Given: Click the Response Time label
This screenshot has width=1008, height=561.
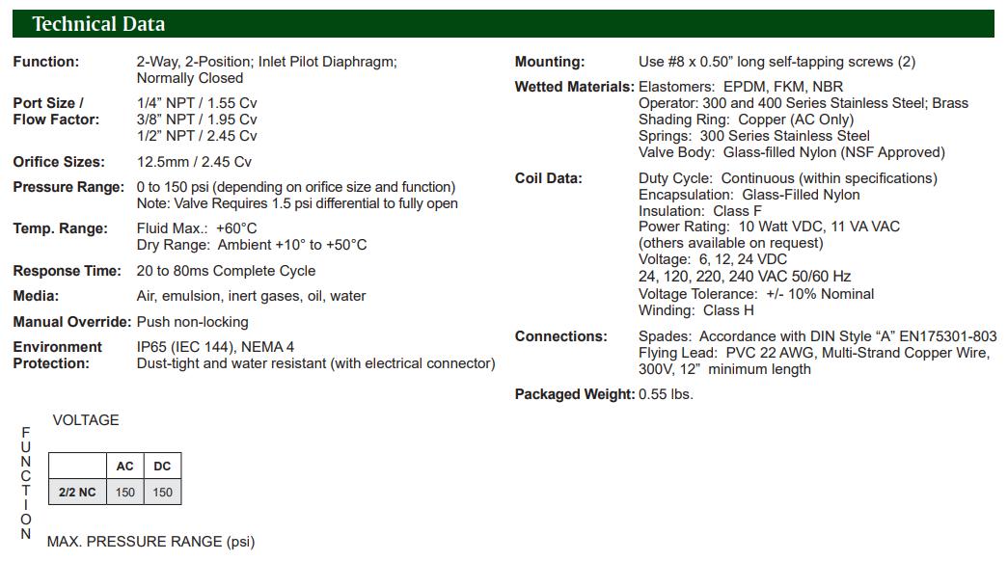Looking at the screenshot, I should tap(68, 271).
